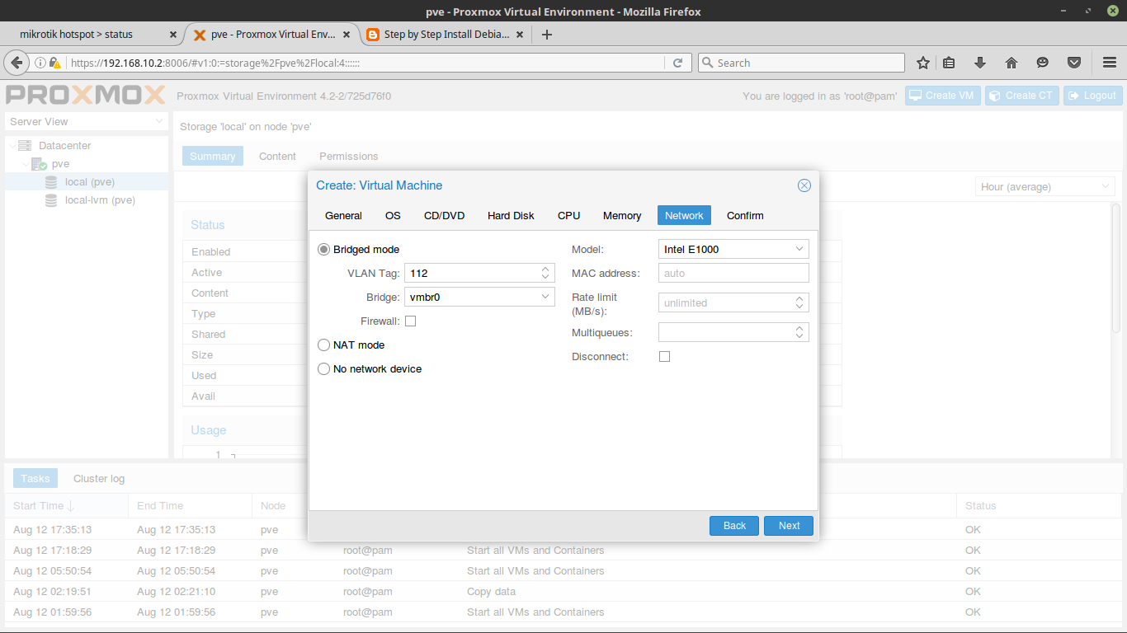This screenshot has width=1127, height=633.
Task: Click the Network tab in dialog
Action: 684,215
